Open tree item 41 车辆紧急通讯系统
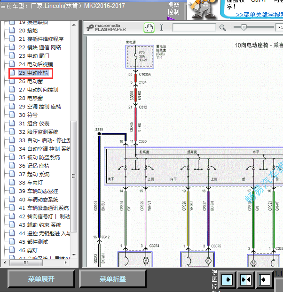This screenshot has height=293, width=283. pyautogui.click(x=44, y=208)
